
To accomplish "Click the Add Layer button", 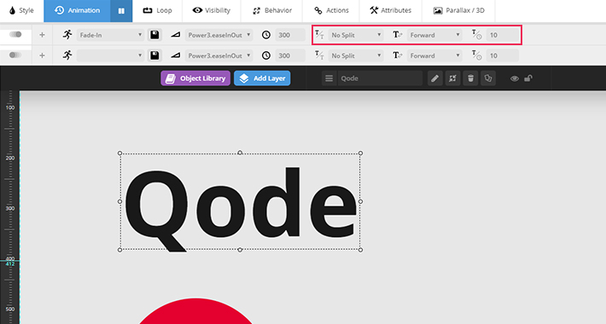I will pos(262,78).
